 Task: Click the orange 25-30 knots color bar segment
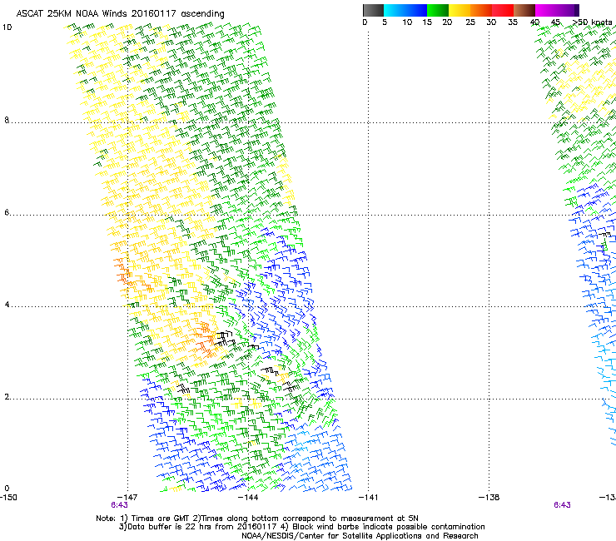481,10
